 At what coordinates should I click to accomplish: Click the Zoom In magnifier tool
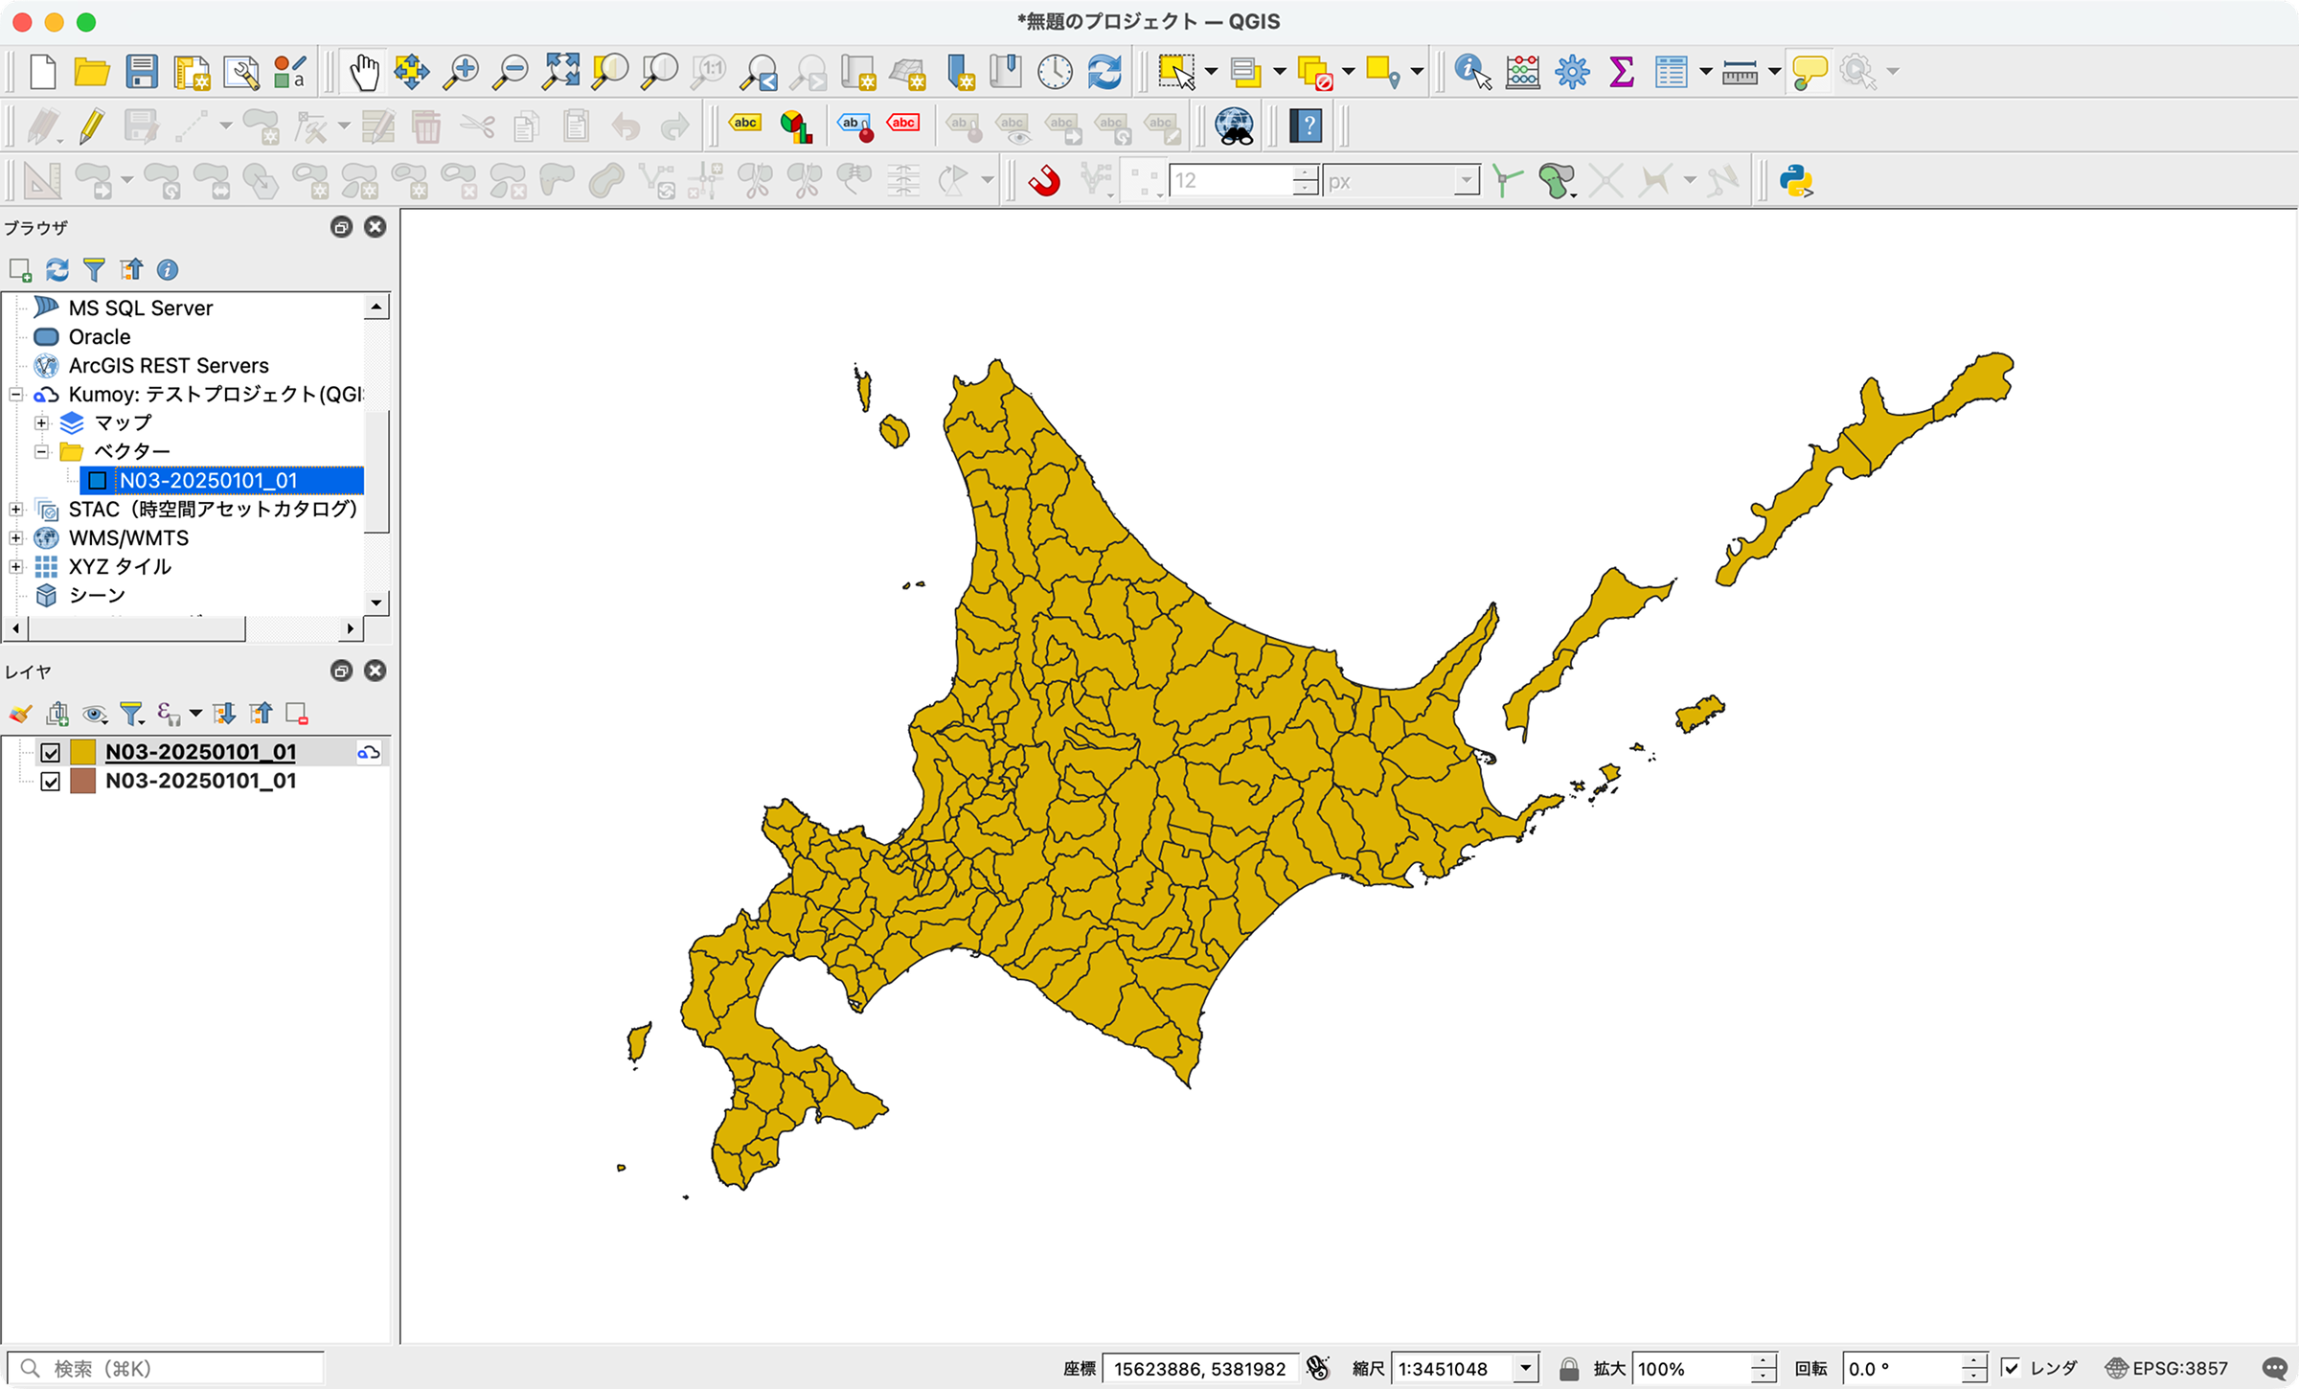coord(461,72)
